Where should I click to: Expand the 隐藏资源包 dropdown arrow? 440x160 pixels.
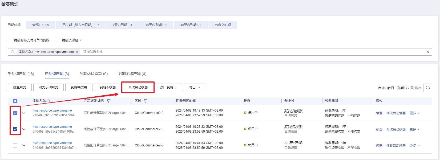(x=81, y=40)
